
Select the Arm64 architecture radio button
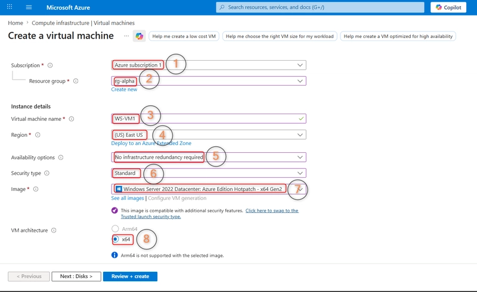tap(115, 228)
